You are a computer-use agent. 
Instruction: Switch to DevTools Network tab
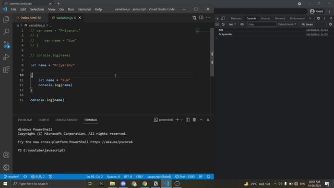pos(280,18)
